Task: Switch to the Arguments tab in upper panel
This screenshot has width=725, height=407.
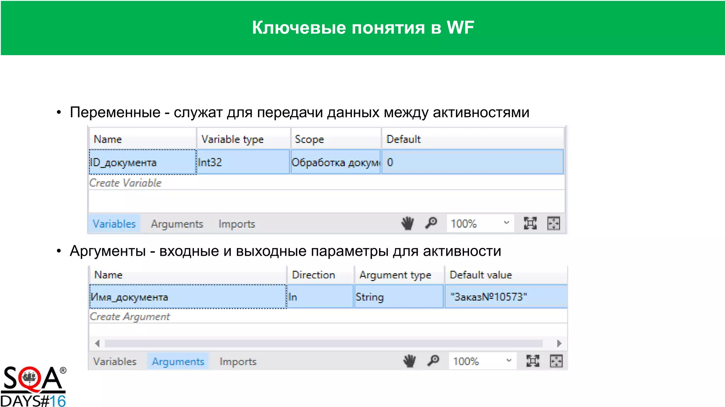Action: [x=177, y=224]
